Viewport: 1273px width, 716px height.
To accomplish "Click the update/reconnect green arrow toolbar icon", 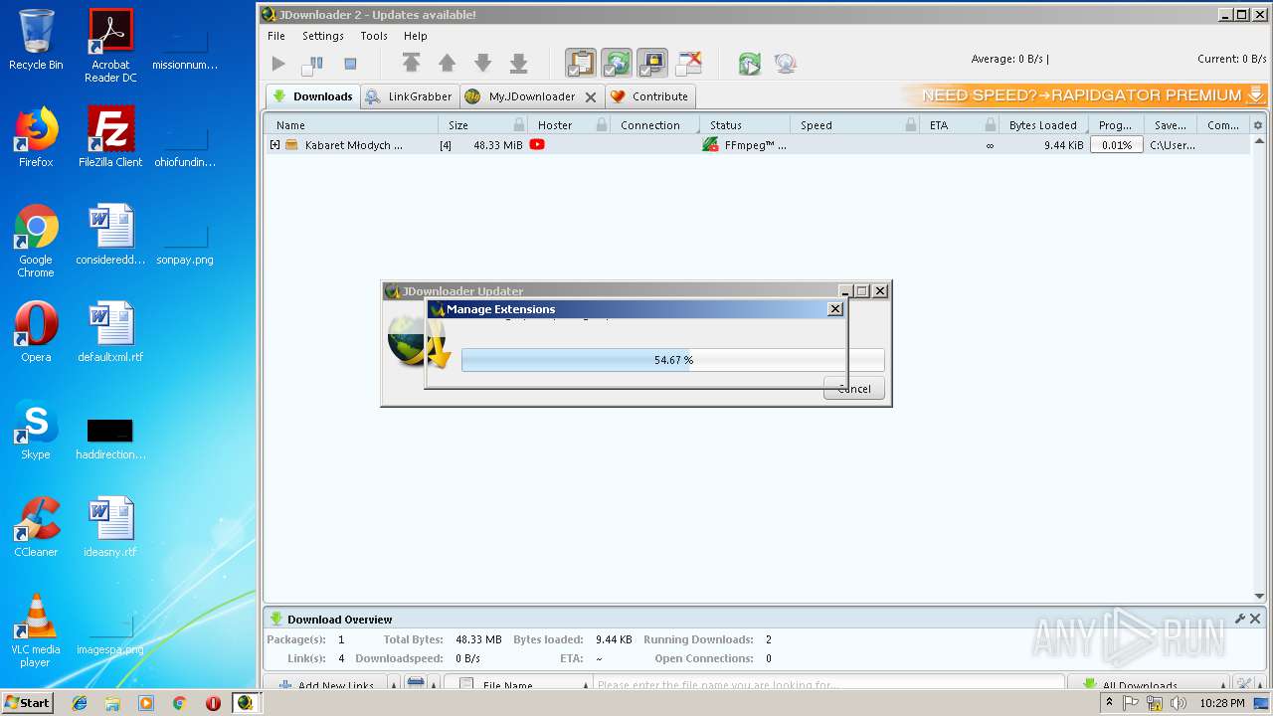I will click(x=750, y=64).
